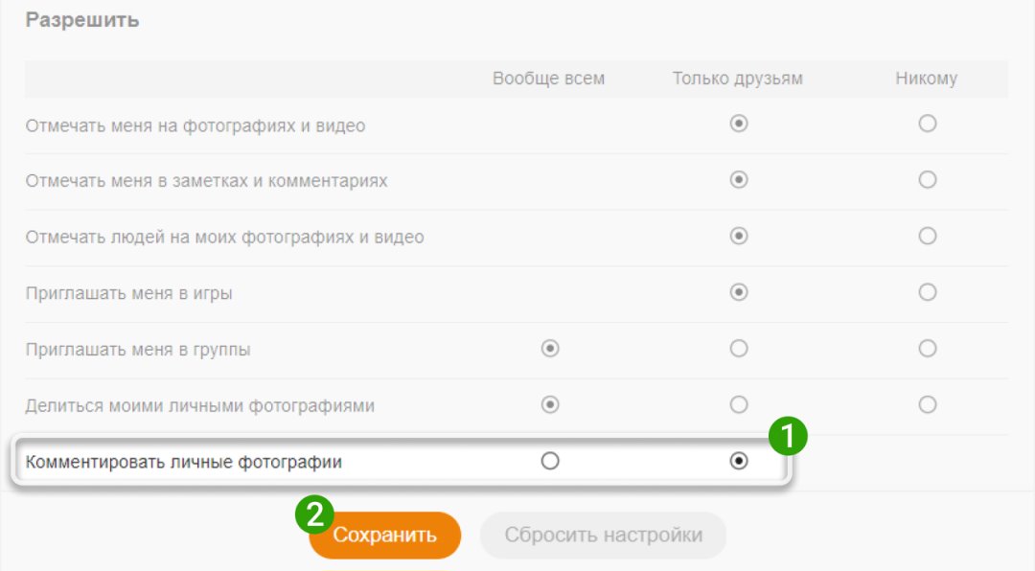Let everyone invite me to groups
Screen dimensions: 1035x571
[549, 349]
